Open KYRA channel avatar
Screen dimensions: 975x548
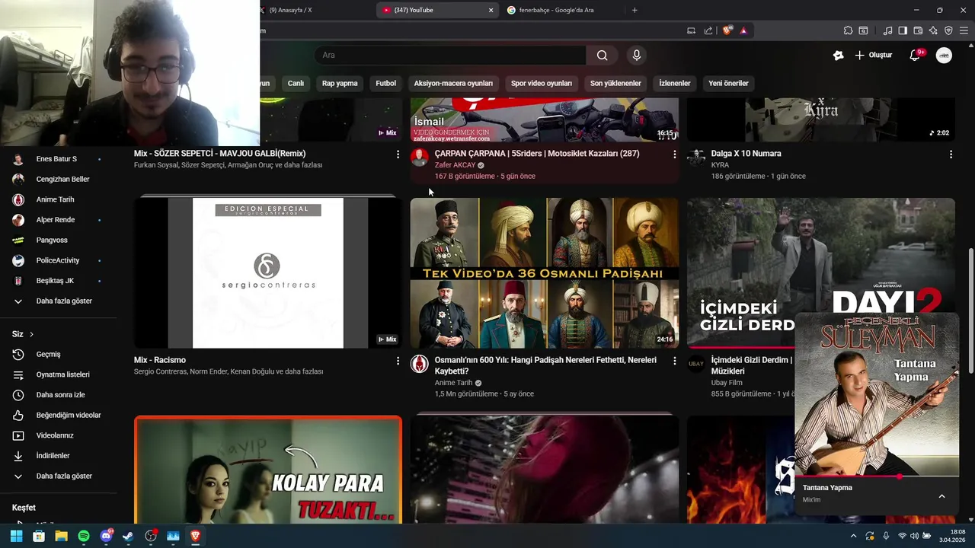696,158
